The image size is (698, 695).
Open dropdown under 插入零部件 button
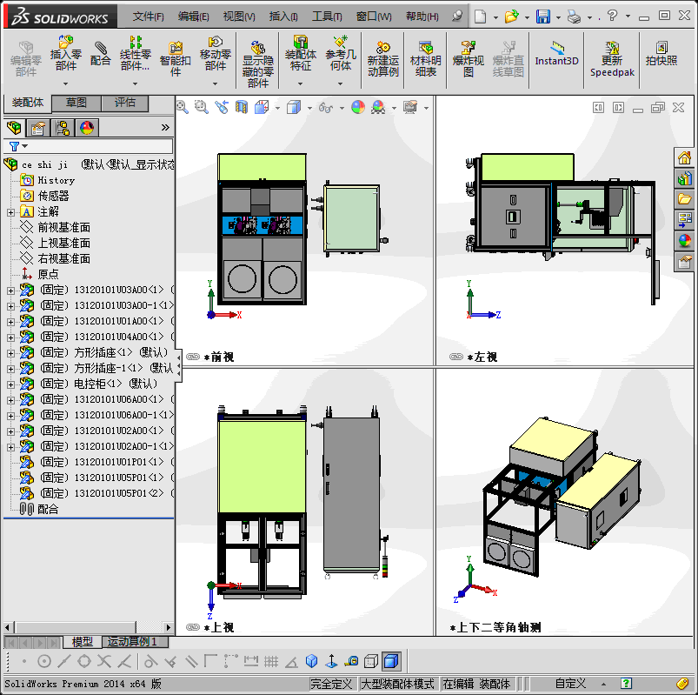coord(66,84)
